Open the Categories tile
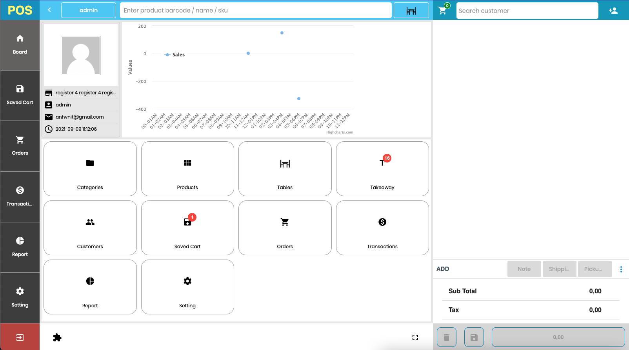Viewport: 629px width, 350px height. click(90, 169)
